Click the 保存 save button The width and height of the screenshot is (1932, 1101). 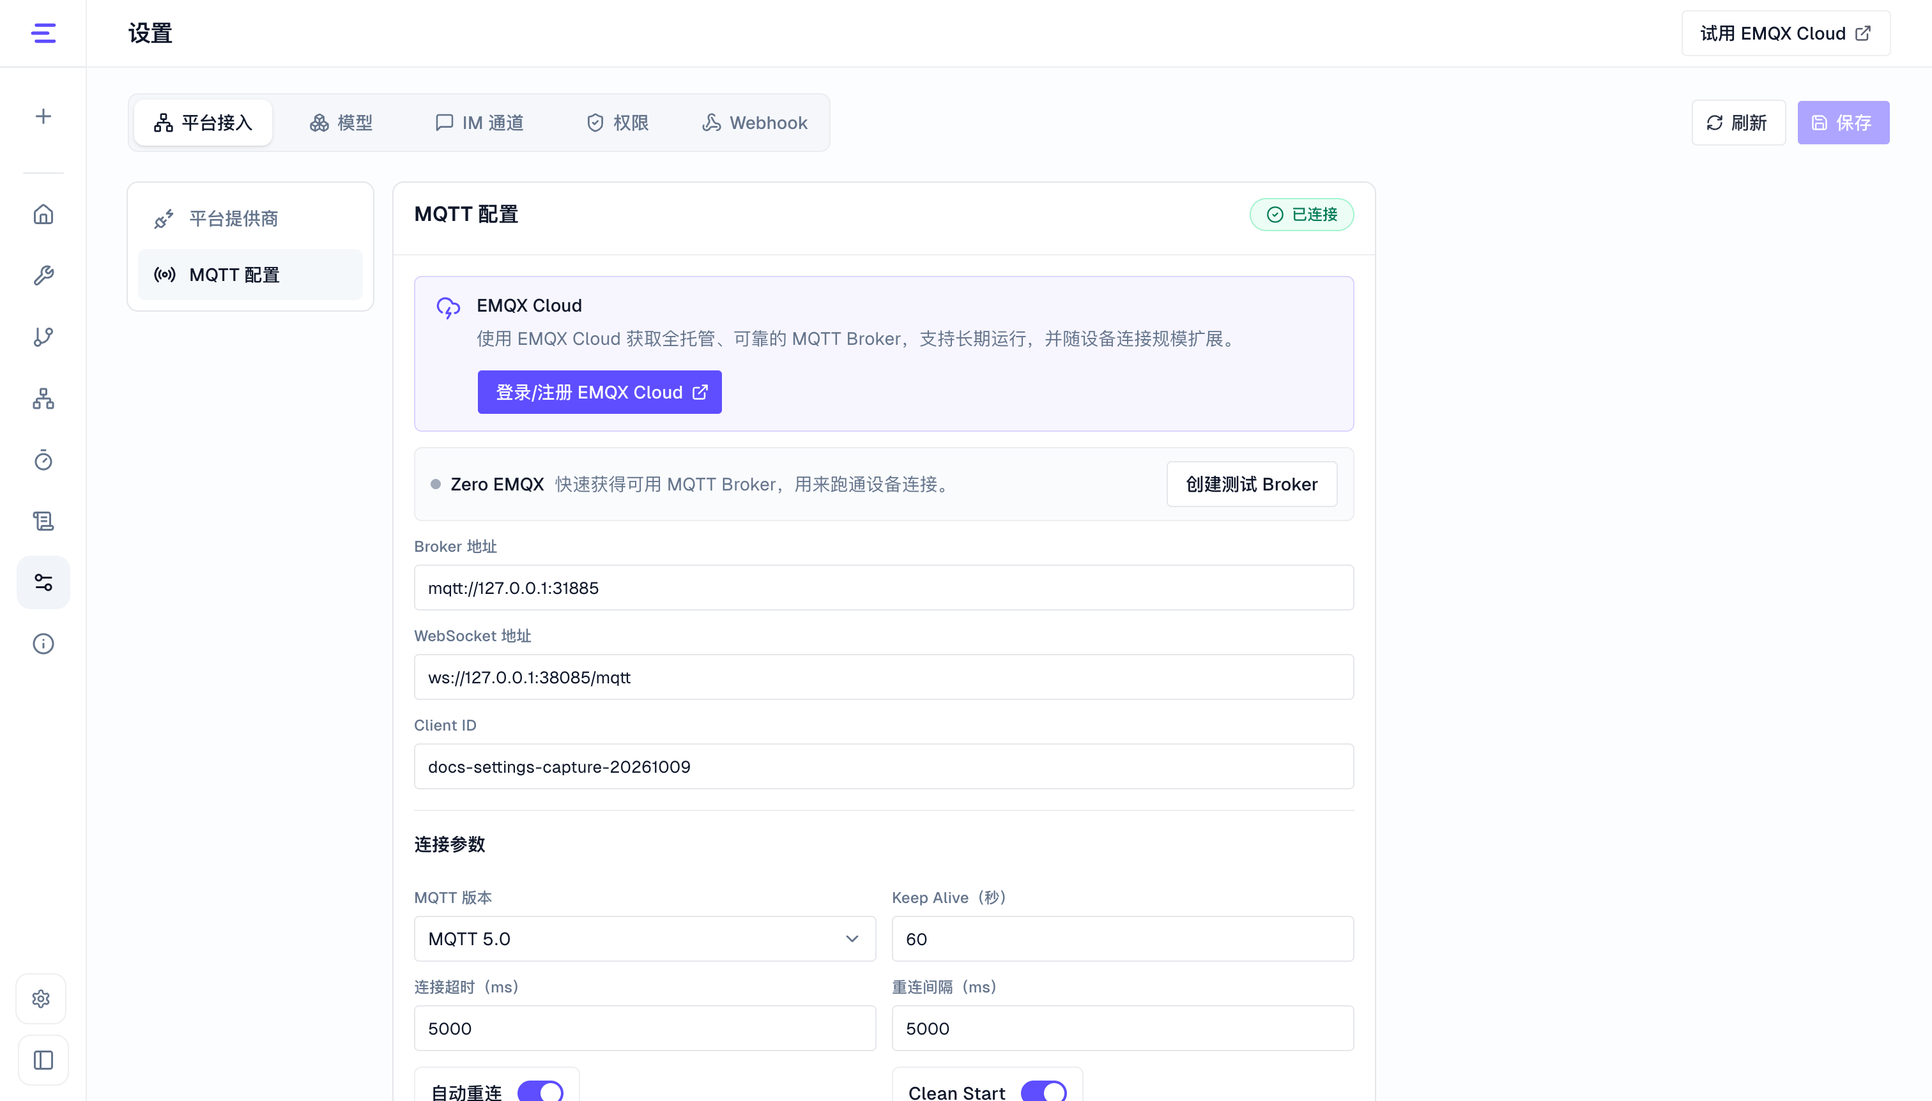(1843, 123)
